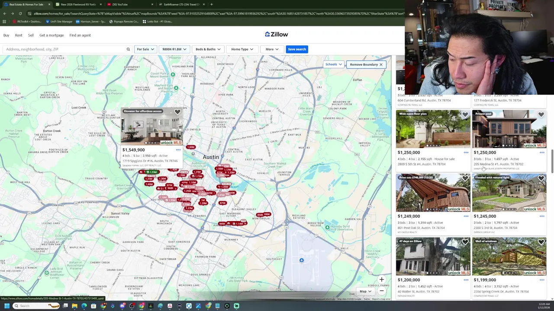Expand the $800K-$1.8M price dropdown

174,49
